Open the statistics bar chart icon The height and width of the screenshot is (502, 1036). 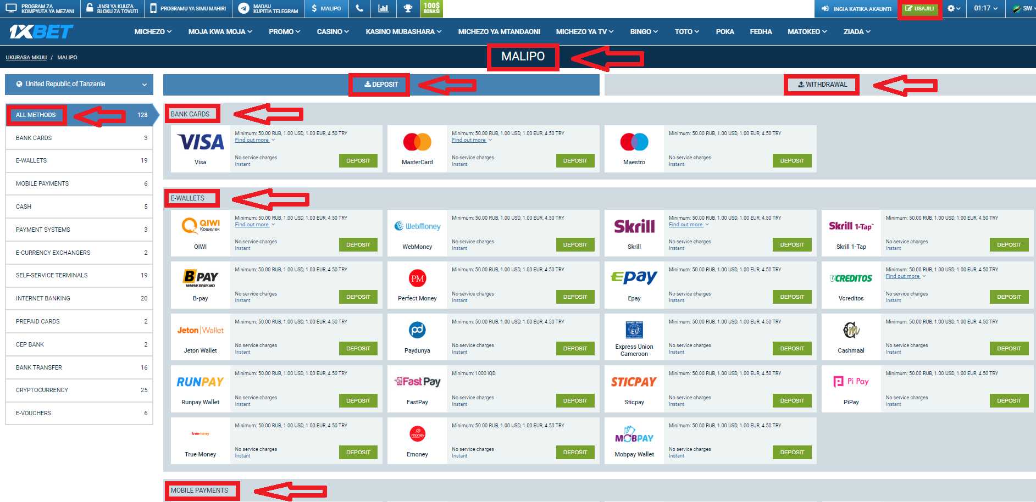[x=383, y=8]
